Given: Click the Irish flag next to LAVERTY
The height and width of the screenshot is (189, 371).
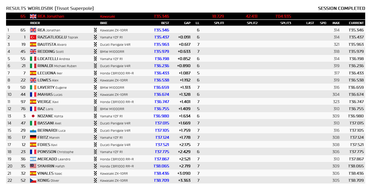Looking at the screenshot, I should (33, 87).
